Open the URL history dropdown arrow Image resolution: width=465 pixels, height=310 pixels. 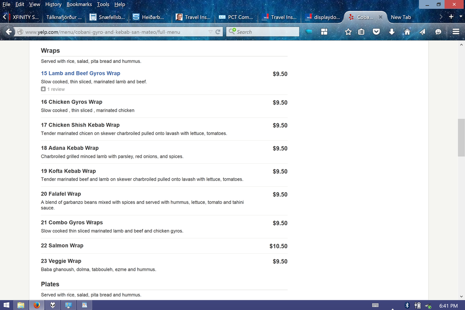211,32
